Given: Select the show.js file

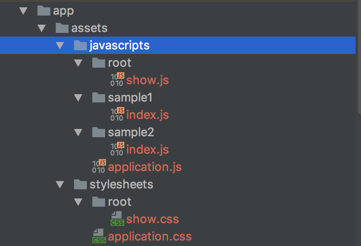Looking at the screenshot, I should (x=148, y=80).
